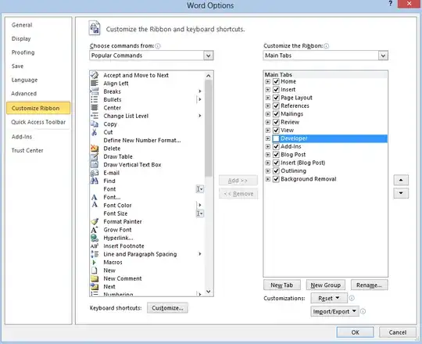422x344 pixels.
Task: Click the Change List Level icon
Action: pyautogui.click(x=95, y=116)
